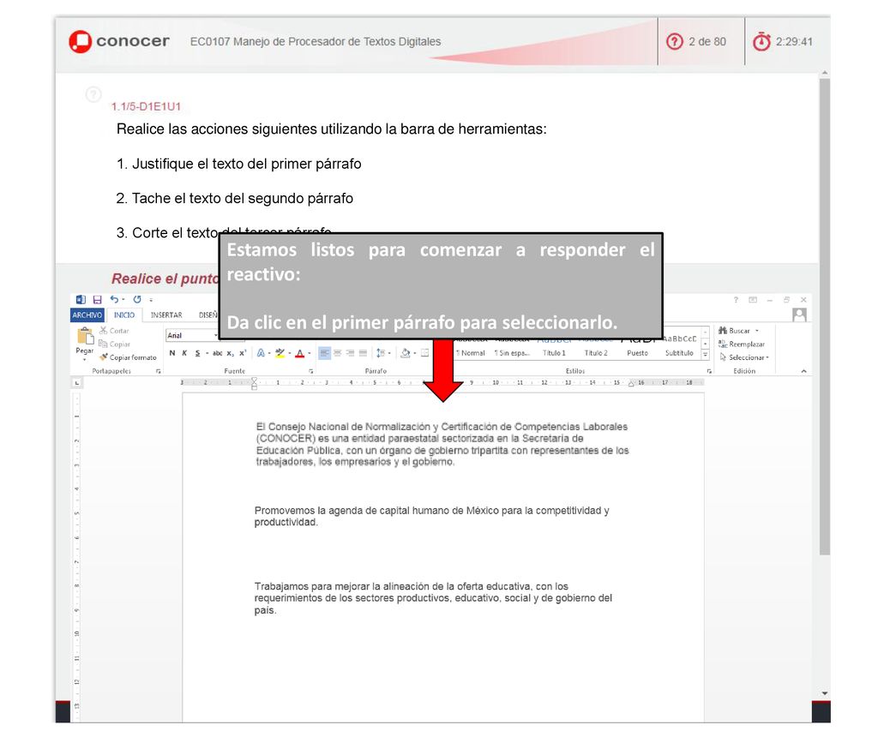
Task: Collapse the ribbon with the chevron
Action: pyautogui.click(x=803, y=371)
